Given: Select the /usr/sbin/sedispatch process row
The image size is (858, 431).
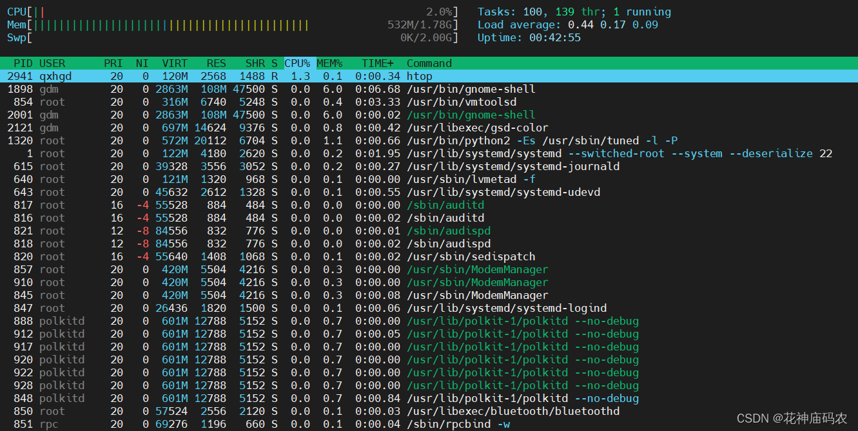Looking at the screenshot, I should (429, 256).
